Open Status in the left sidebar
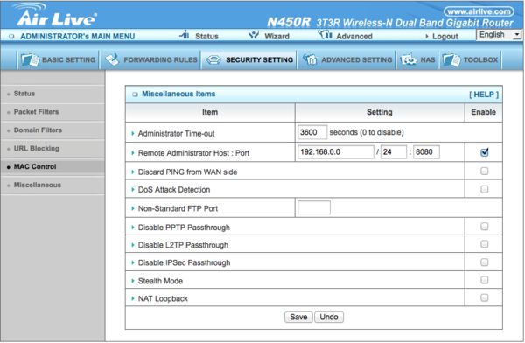525x343 pixels. pos(24,94)
